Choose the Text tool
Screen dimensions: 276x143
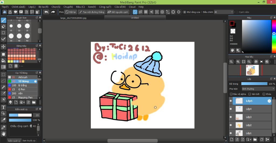tap(4, 107)
